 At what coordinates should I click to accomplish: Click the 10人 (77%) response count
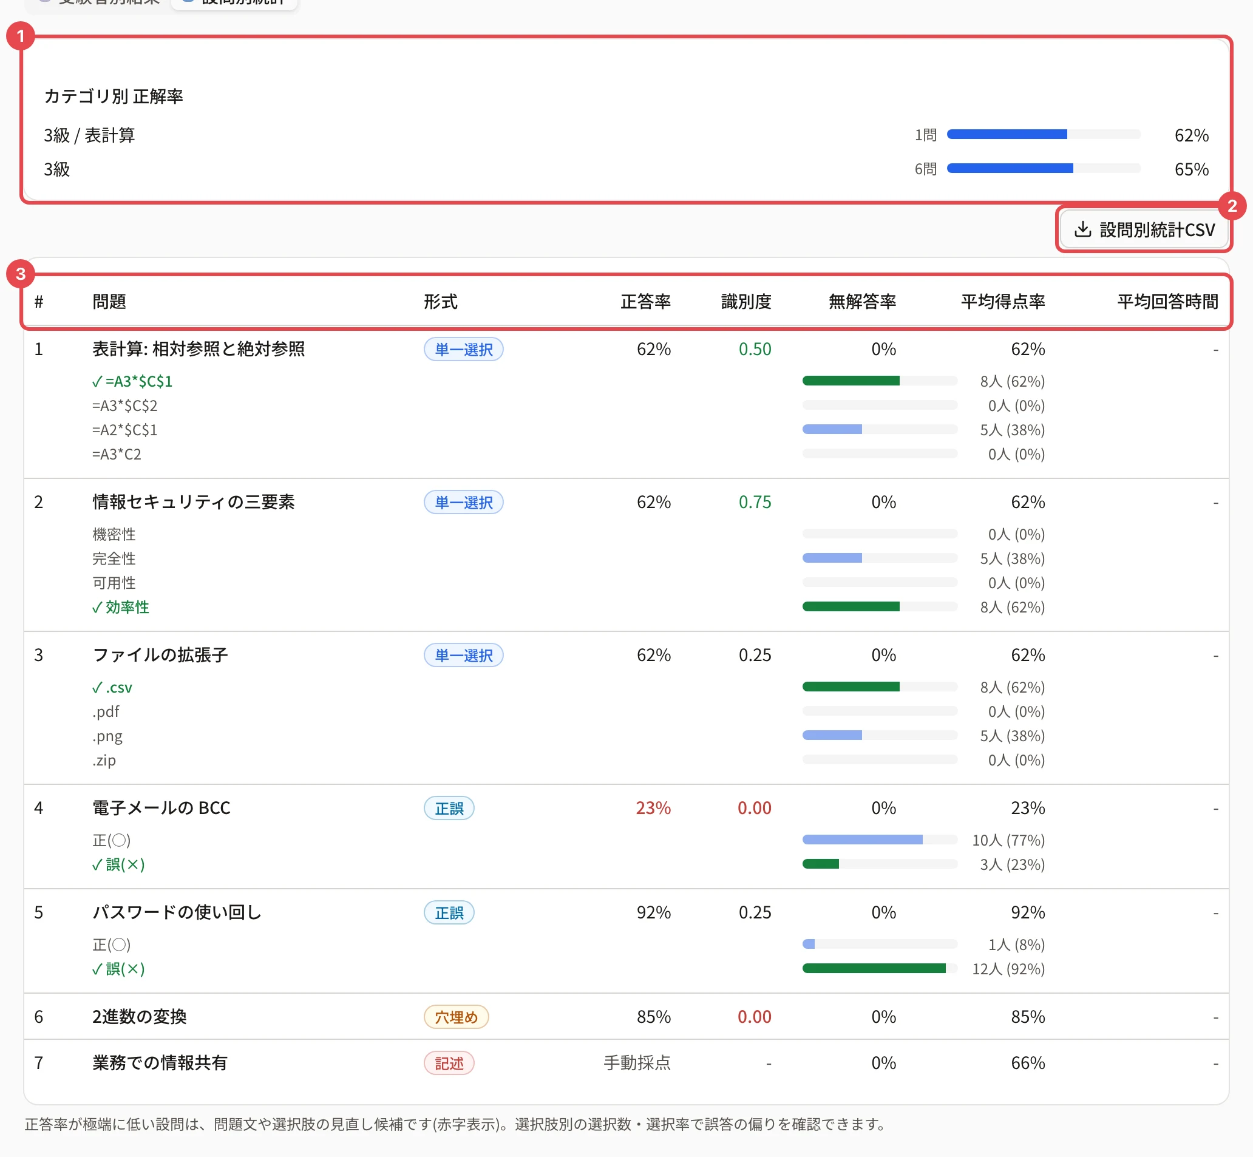coord(1008,840)
